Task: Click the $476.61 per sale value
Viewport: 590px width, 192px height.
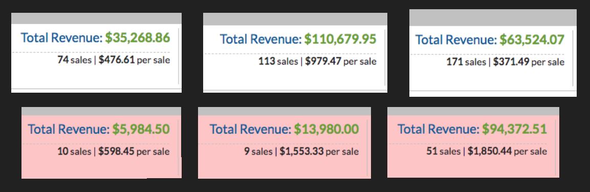Action: 117,59
